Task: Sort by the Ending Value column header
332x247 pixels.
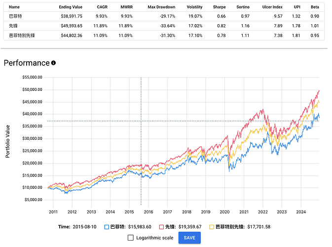Action: (x=72, y=7)
